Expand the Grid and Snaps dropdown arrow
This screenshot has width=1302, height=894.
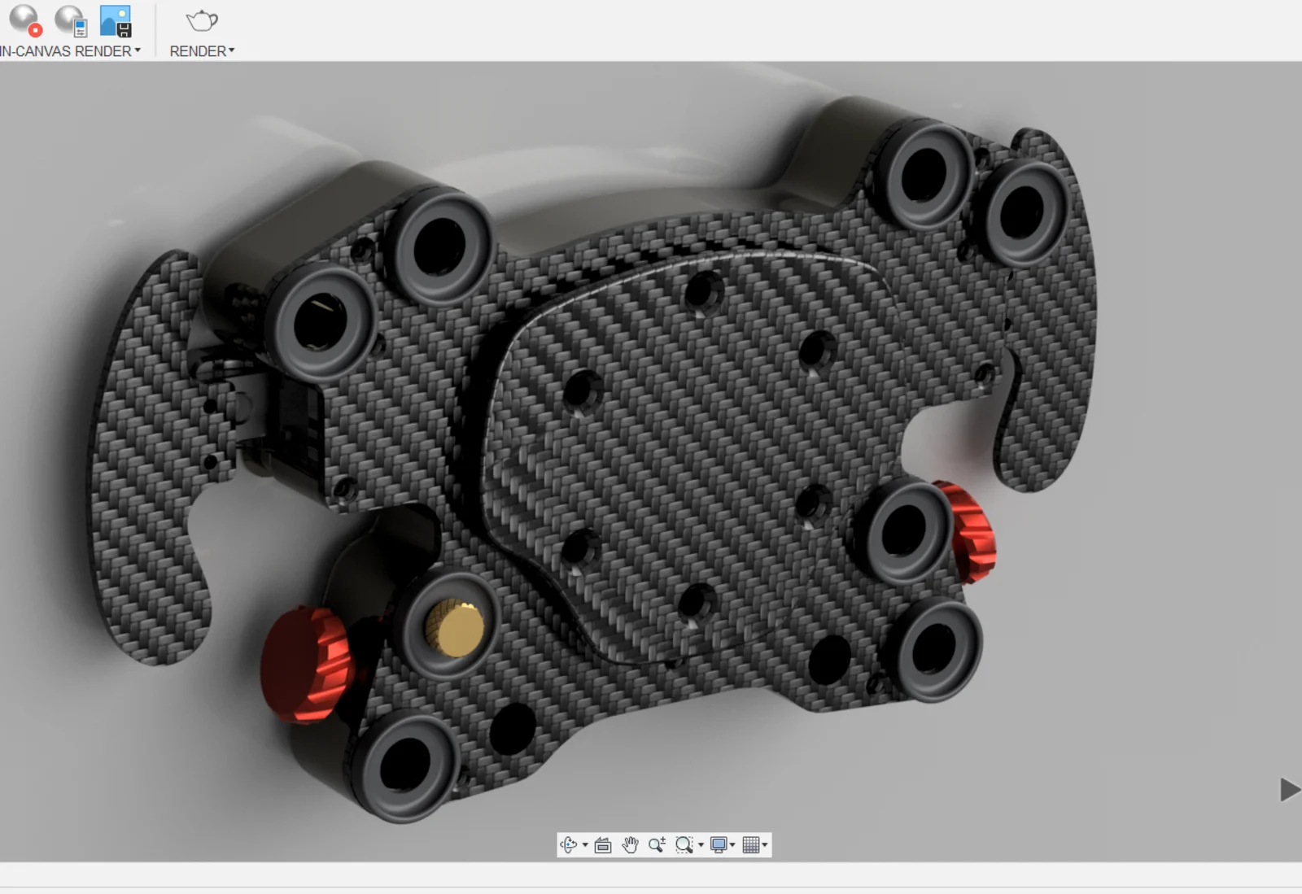[765, 845]
